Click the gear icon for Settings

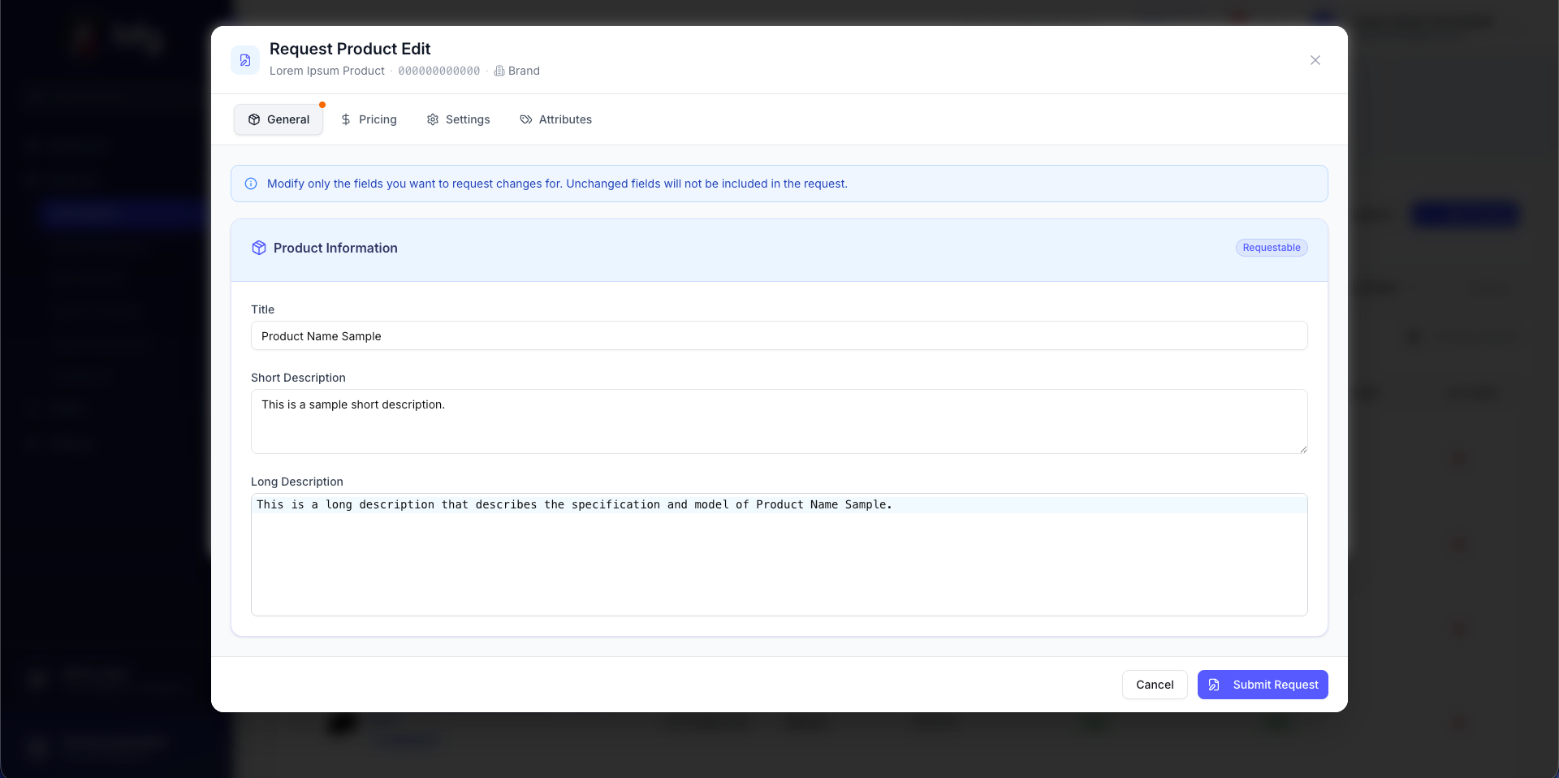pos(433,119)
